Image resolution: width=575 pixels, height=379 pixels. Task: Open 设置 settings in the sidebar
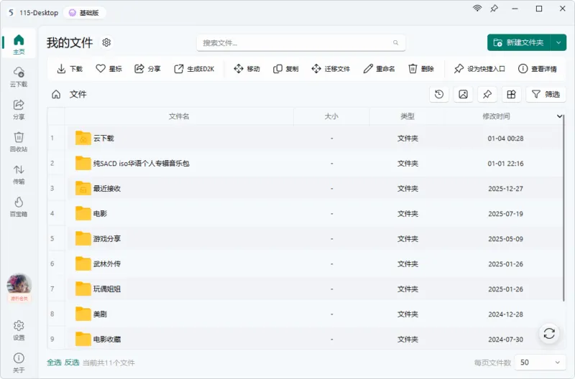coord(19,330)
